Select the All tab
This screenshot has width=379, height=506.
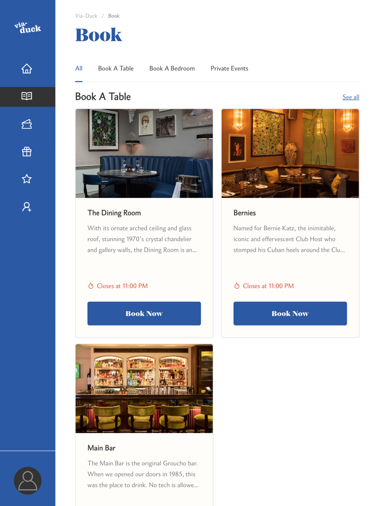79,69
